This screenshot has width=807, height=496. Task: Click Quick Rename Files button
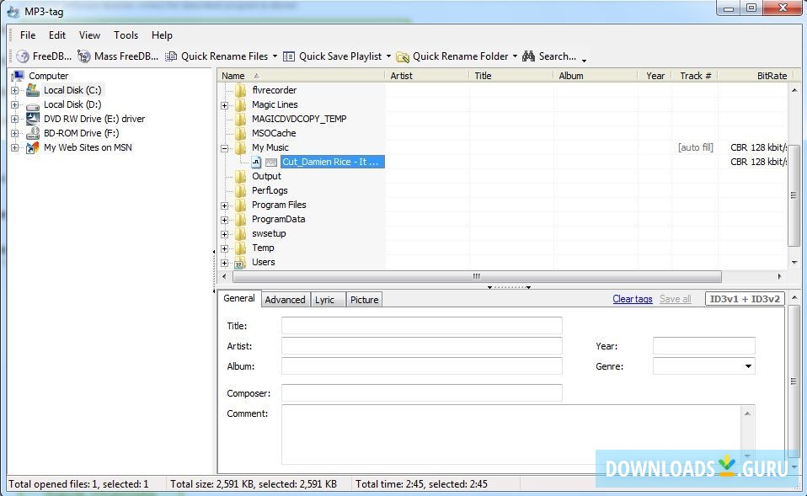tap(216, 56)
